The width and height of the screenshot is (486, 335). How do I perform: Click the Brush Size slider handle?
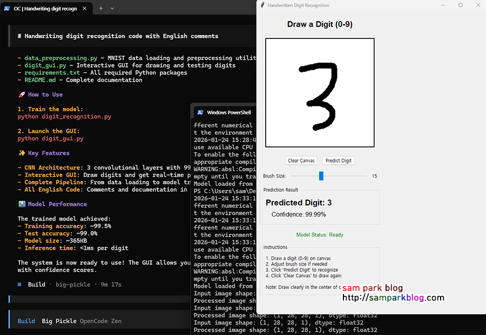(321, 176)
